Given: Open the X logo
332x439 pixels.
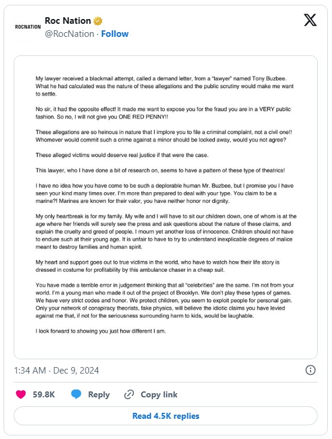Looking at the screenshot, I should click(310, 20).
